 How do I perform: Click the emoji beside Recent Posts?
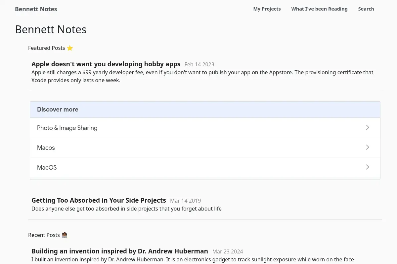tap(65, 235)
